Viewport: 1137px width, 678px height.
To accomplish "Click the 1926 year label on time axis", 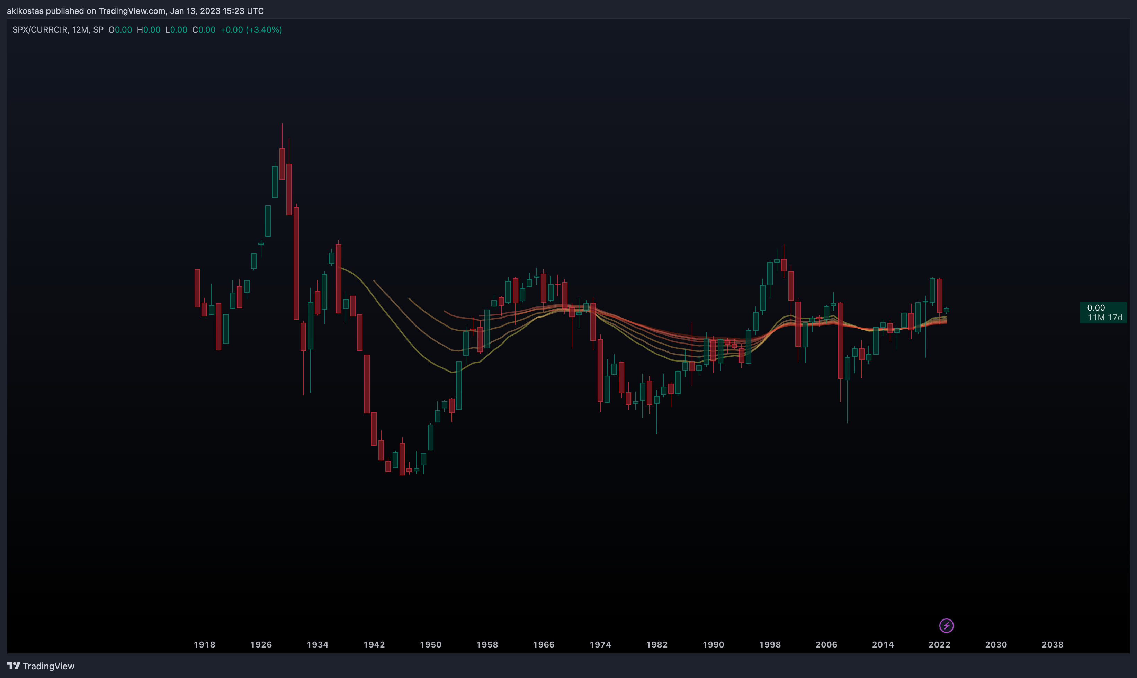I will pos(261,645).
